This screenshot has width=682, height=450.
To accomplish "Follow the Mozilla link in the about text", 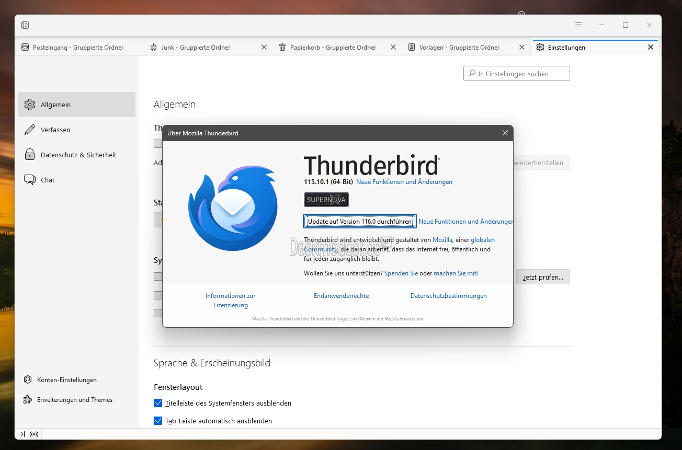I will [x=442, y=240].
